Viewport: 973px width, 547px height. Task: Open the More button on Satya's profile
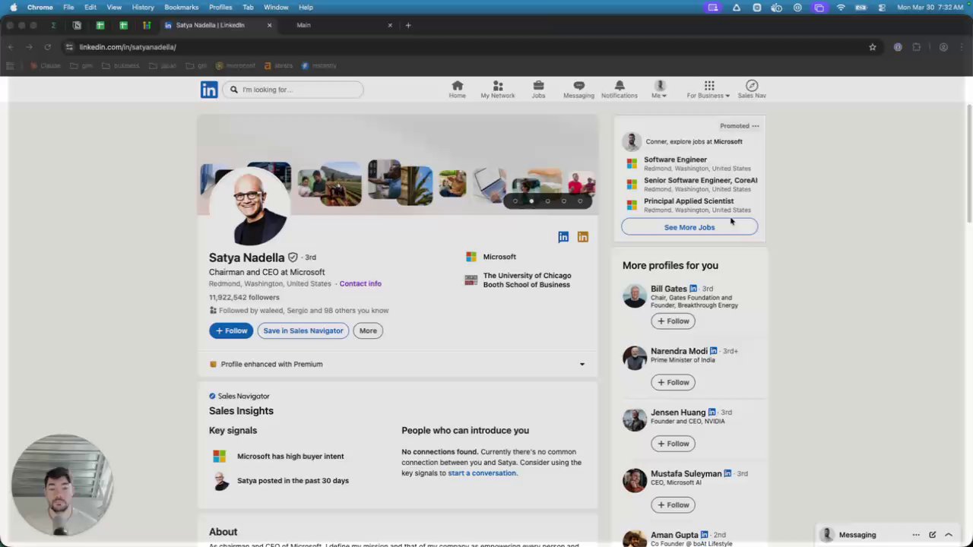tap(368, 330)
